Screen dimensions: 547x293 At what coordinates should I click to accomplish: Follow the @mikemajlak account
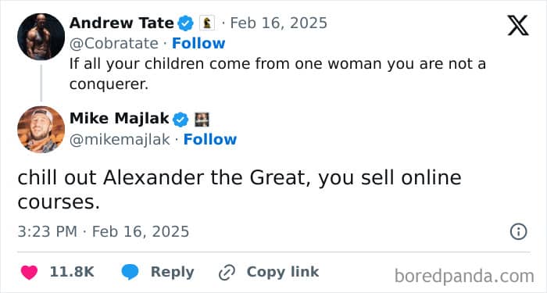210,139
